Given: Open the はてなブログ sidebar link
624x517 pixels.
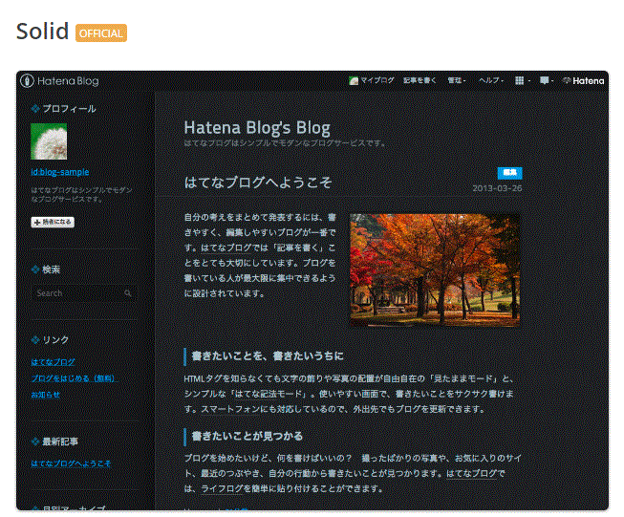Looking at the screenshot, I should (x=53, y=362).
